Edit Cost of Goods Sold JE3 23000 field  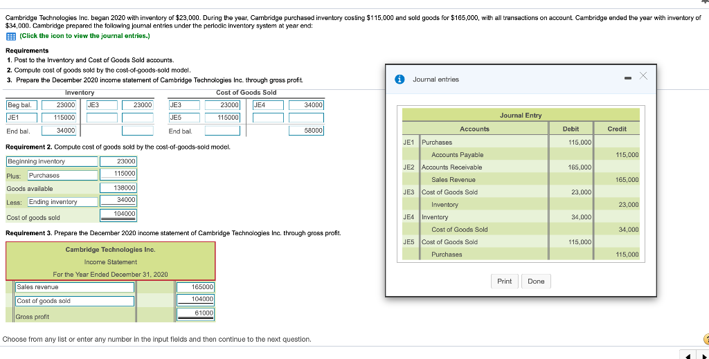(x=222, y=105)
